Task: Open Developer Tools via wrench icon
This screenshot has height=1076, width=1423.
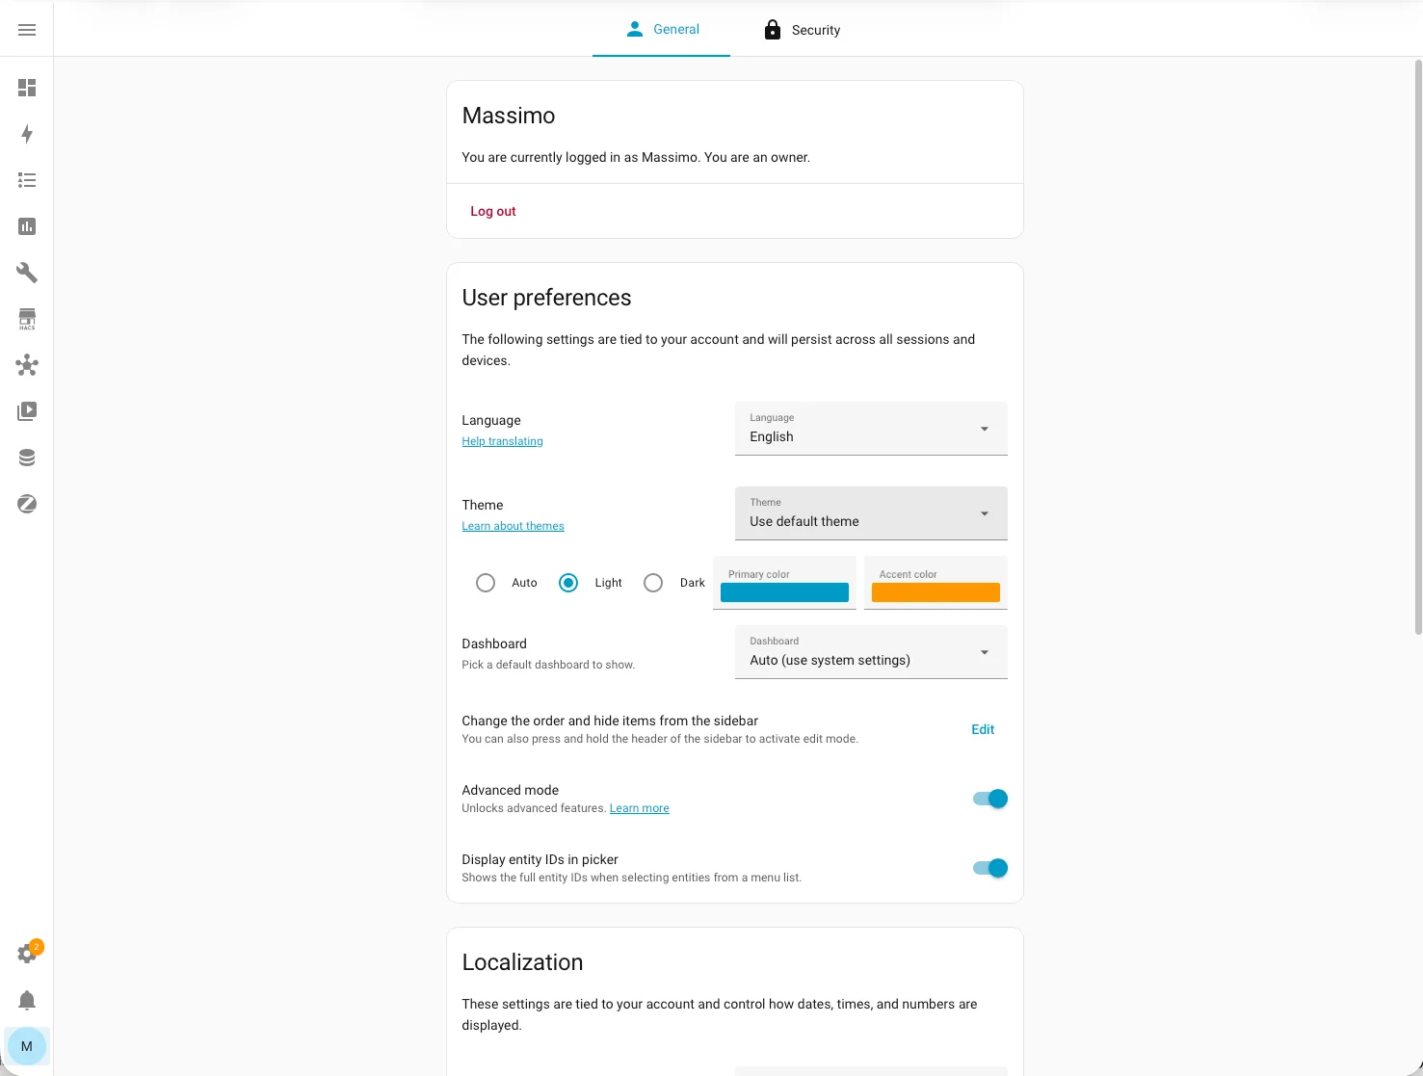Action: coord(27,273)
